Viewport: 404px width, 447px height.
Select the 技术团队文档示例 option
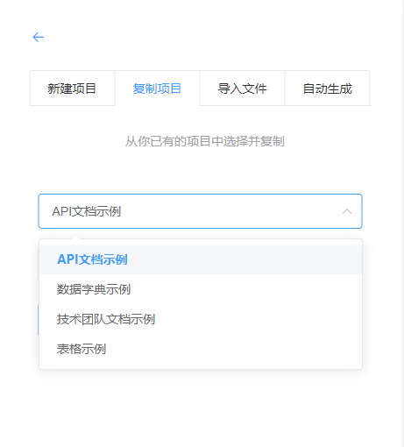click(201, 319)
